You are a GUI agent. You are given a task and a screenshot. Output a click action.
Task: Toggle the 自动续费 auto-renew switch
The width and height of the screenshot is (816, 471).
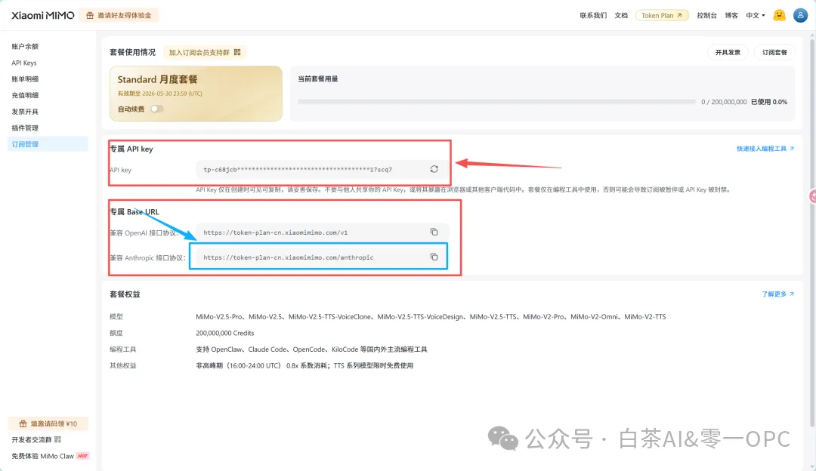[x=156, y=109]
